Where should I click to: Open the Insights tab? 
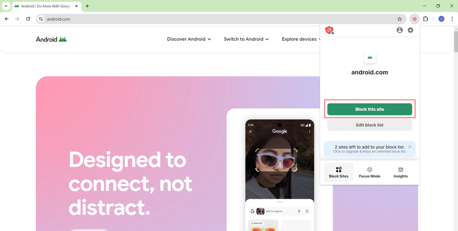[x=400, y=172]
